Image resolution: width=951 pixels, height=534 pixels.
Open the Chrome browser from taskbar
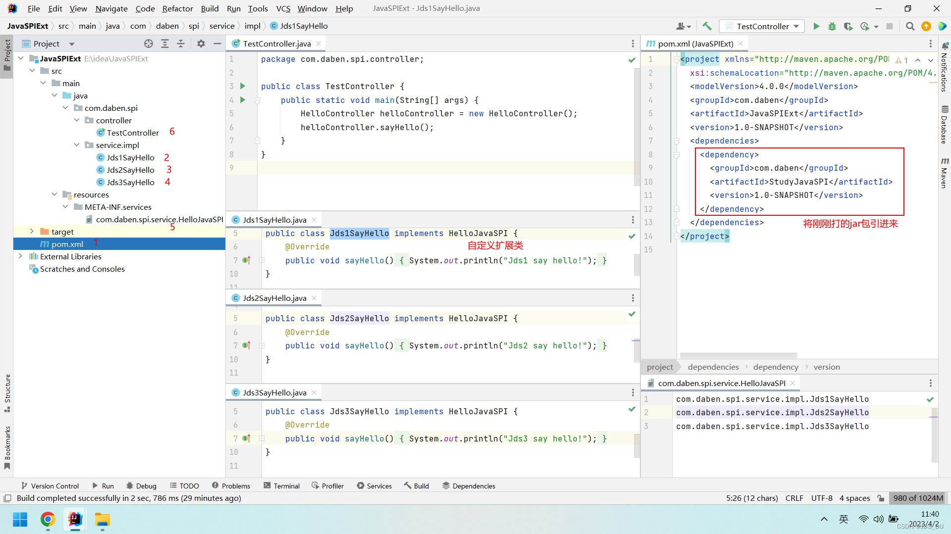[48, 520]
